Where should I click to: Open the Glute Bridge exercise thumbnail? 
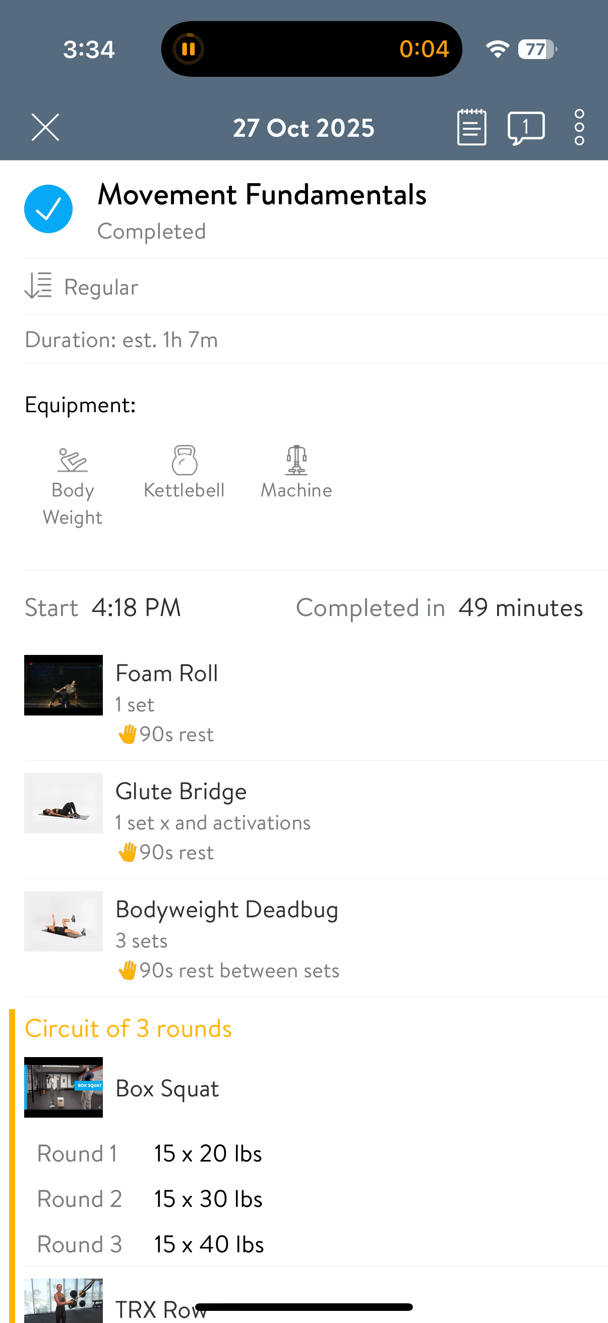(x=64, y=803)
